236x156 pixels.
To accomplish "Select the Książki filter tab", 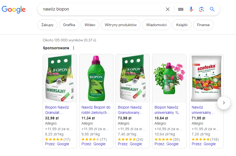I will 182,25.
